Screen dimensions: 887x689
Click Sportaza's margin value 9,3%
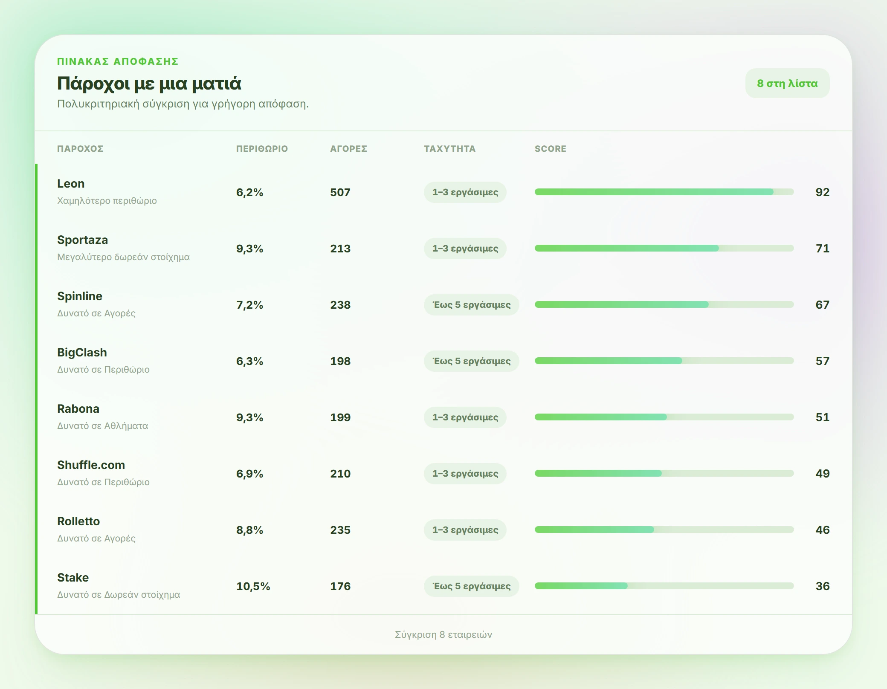point(249,249)
